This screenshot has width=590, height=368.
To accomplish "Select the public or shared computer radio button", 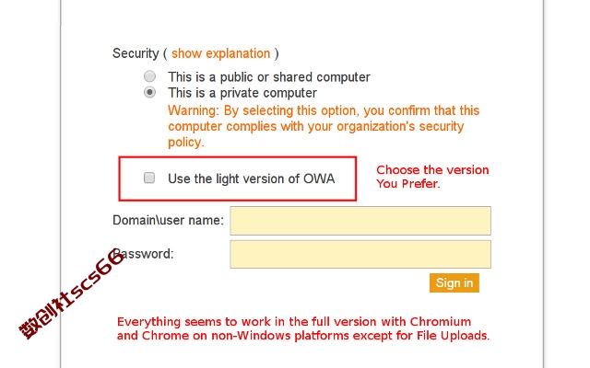I will pos(149,76).
